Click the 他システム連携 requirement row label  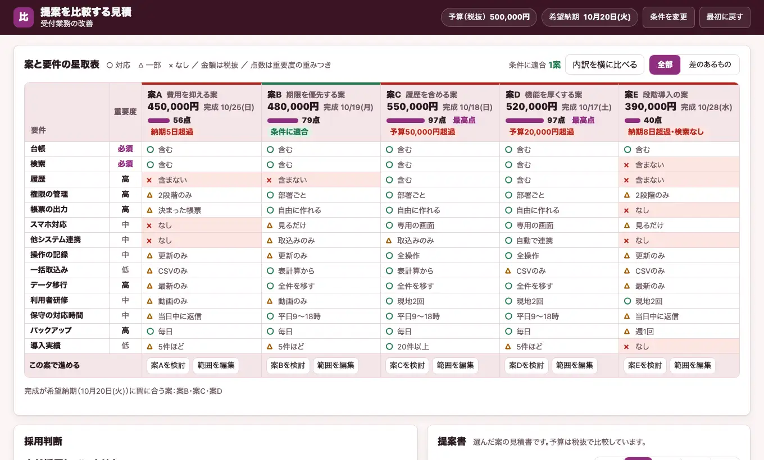pos(56,240)
